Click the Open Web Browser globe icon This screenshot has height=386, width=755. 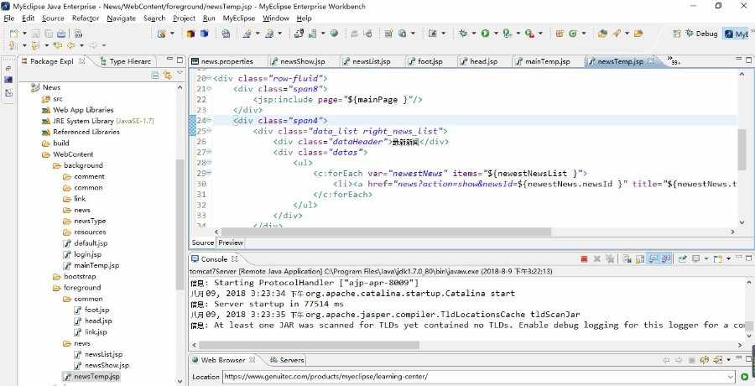click(334, 34)
